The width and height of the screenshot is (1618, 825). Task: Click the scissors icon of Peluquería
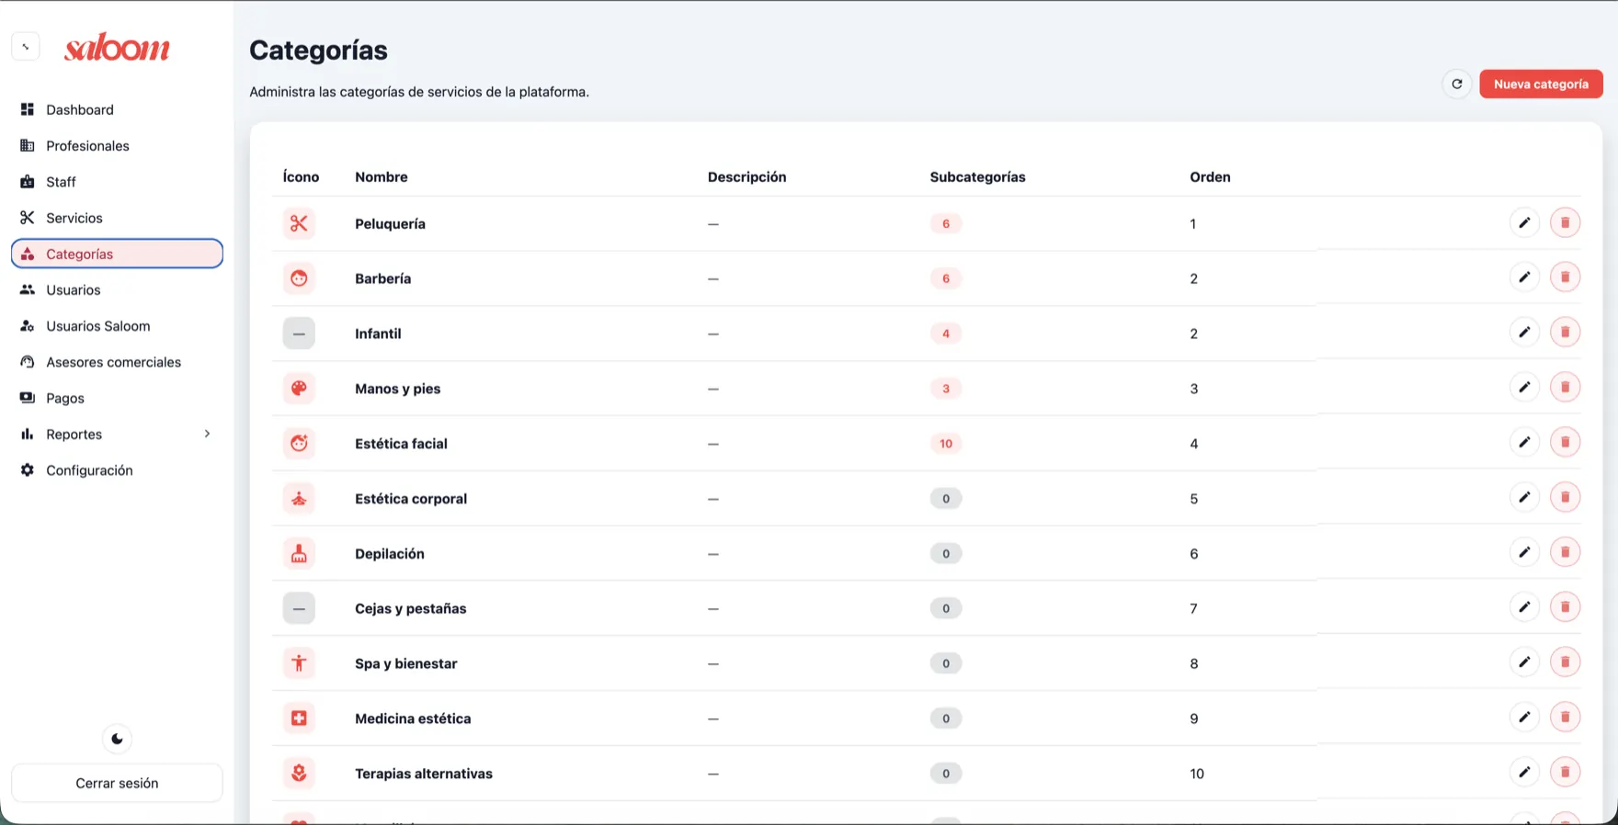(x=299, y=223)
